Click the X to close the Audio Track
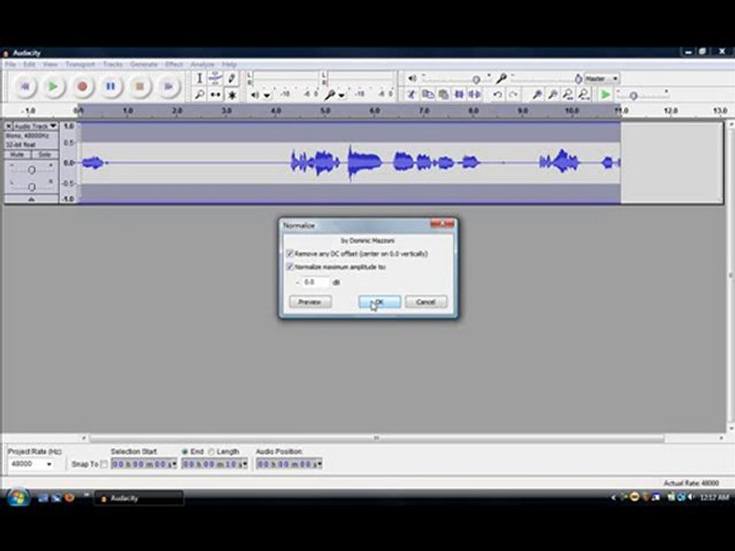The image size is (735, 551). (x=8, y=126)
